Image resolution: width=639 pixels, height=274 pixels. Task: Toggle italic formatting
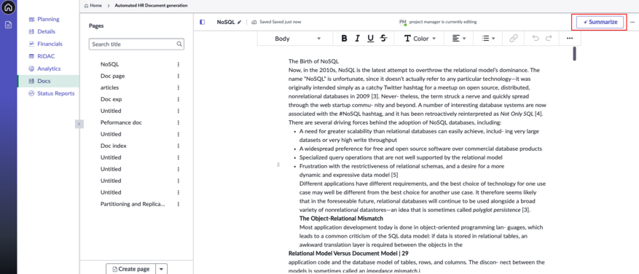tap(358, 39)
